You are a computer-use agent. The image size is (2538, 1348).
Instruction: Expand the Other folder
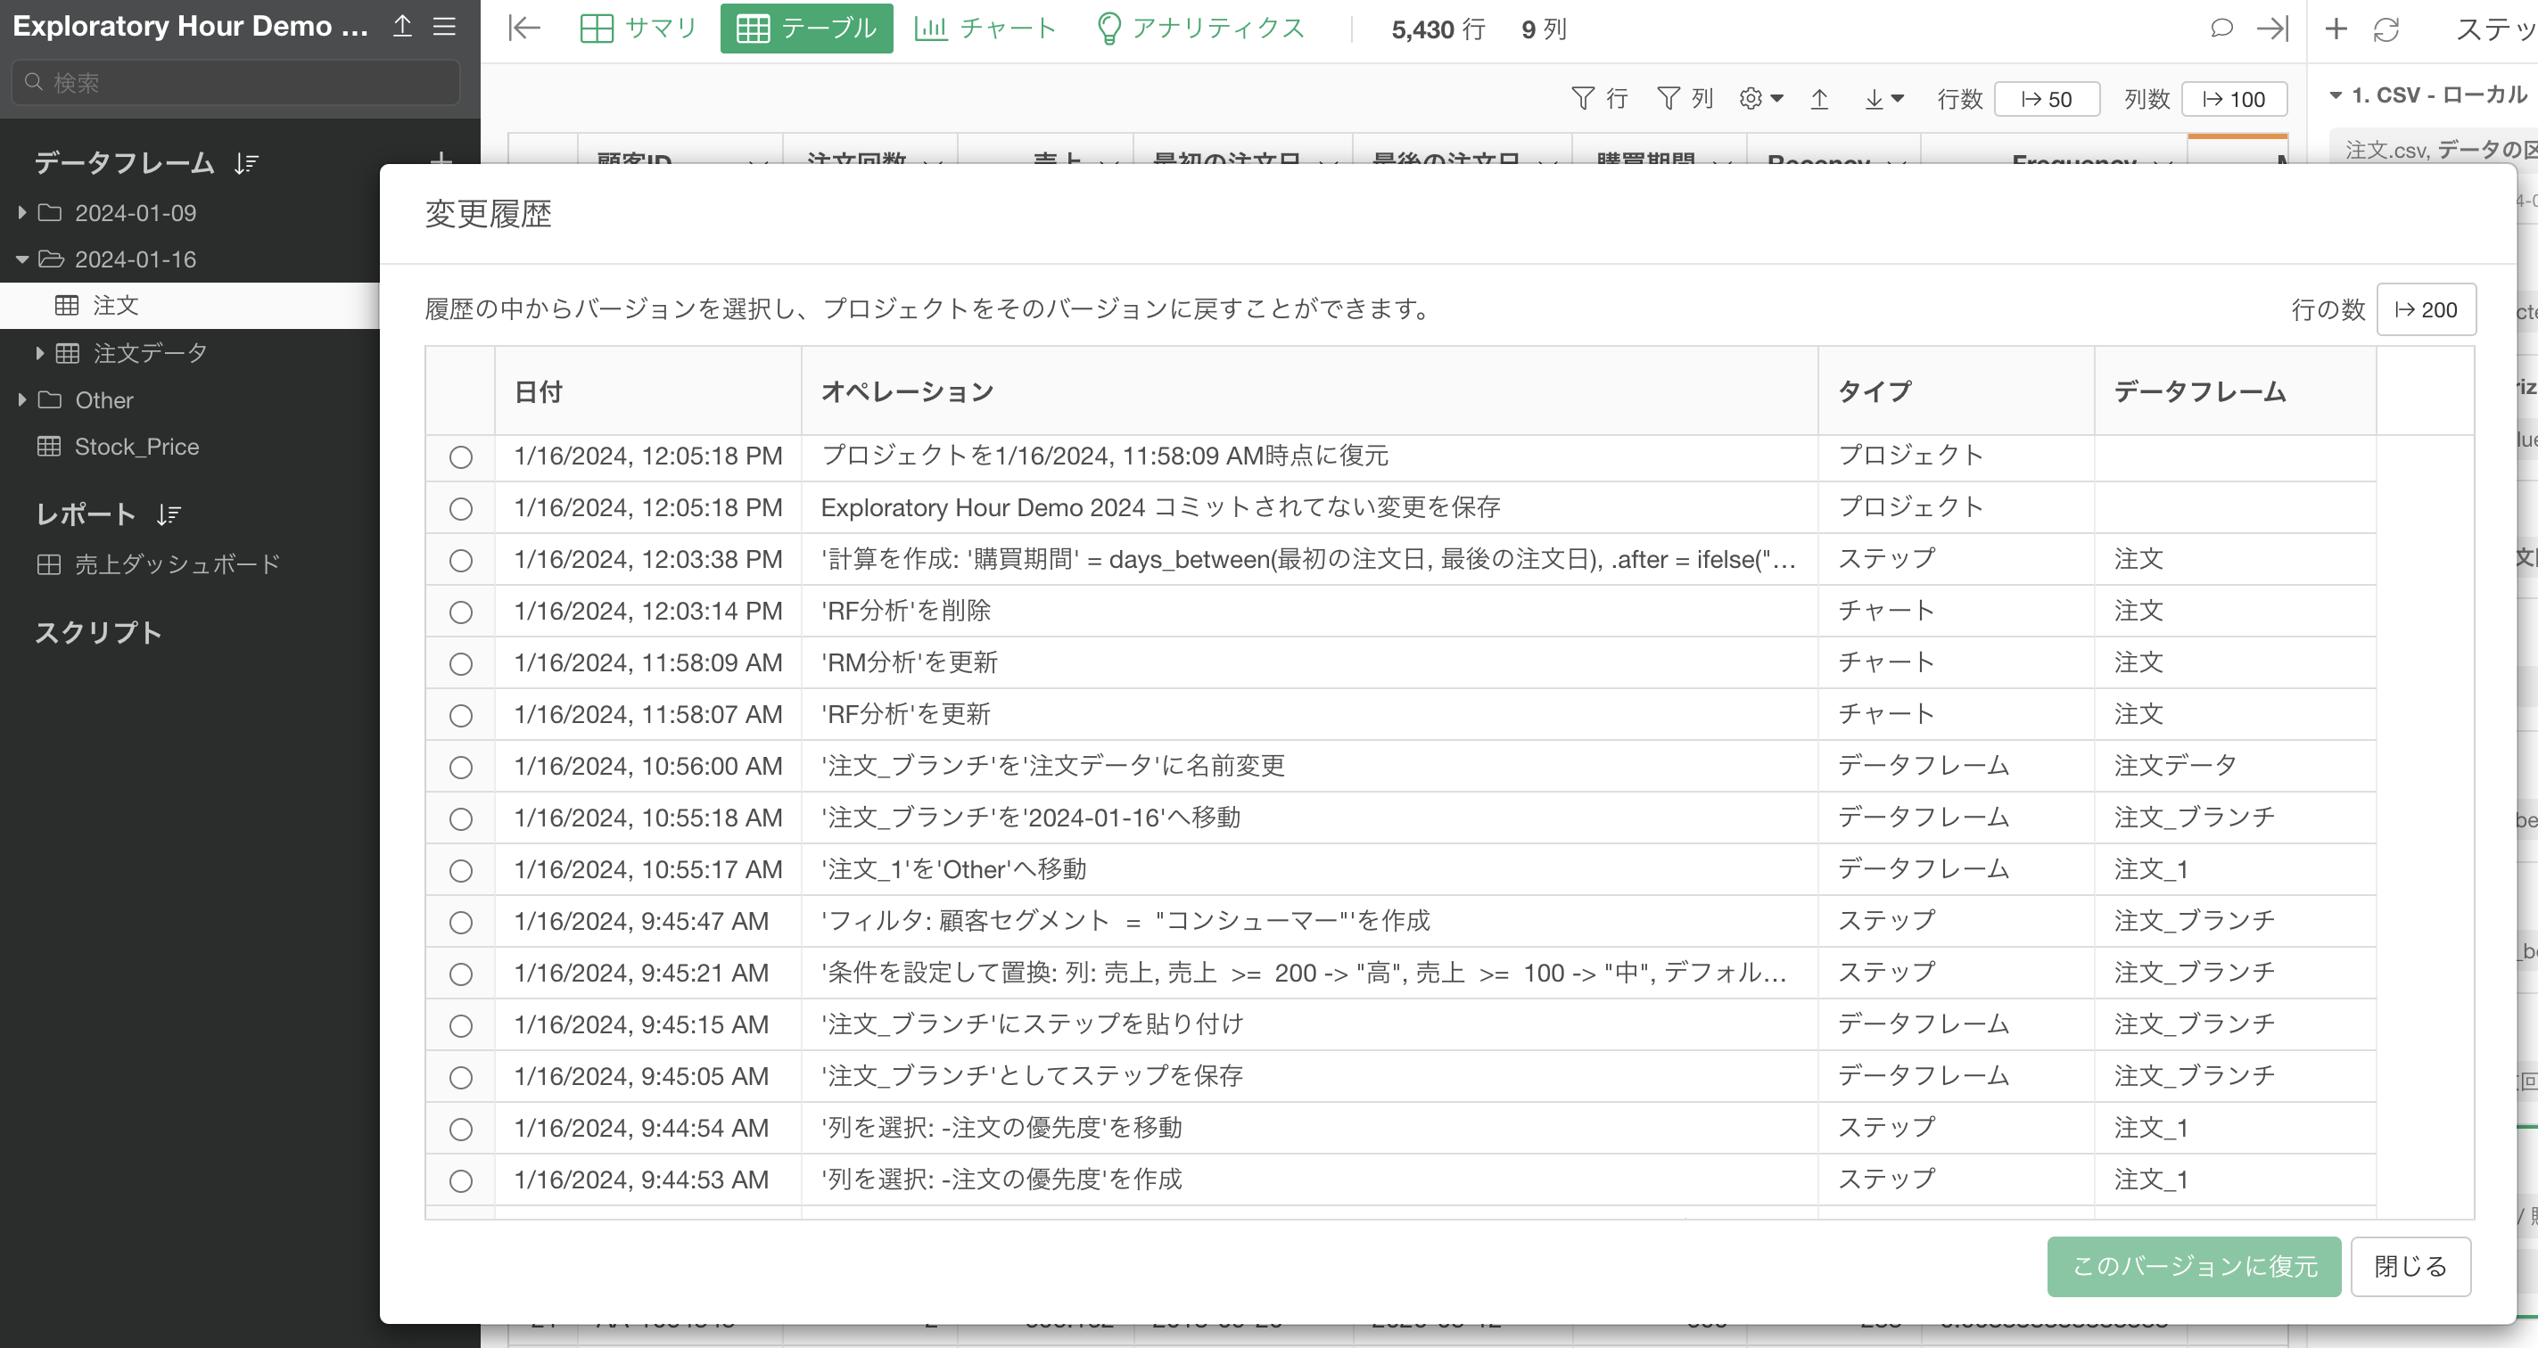21,399
